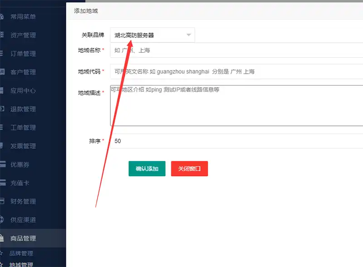The image size is (363, 267).
Task: Click the 资产管理 sidebar icon
Action: pyautogui.click(x=2, y=35)
